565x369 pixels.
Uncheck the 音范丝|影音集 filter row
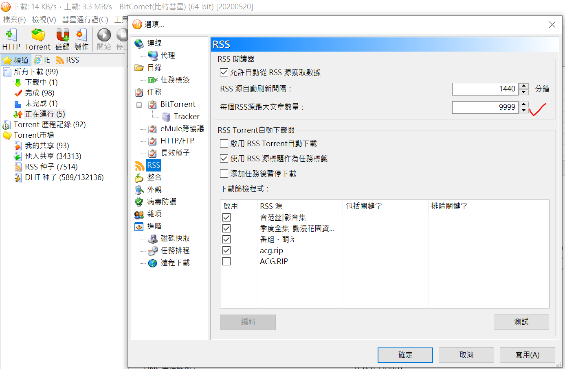click(226, 217)
